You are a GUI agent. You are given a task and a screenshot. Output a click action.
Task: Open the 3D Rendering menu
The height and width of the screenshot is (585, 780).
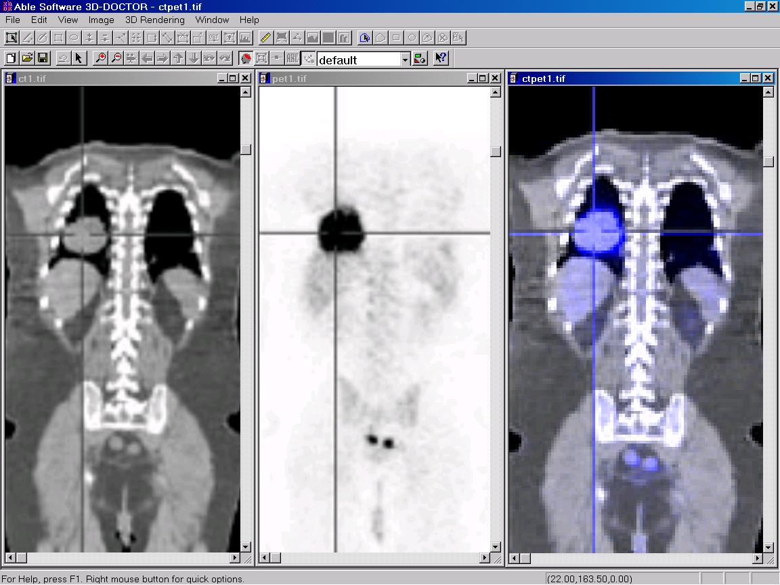coord(154,20)
